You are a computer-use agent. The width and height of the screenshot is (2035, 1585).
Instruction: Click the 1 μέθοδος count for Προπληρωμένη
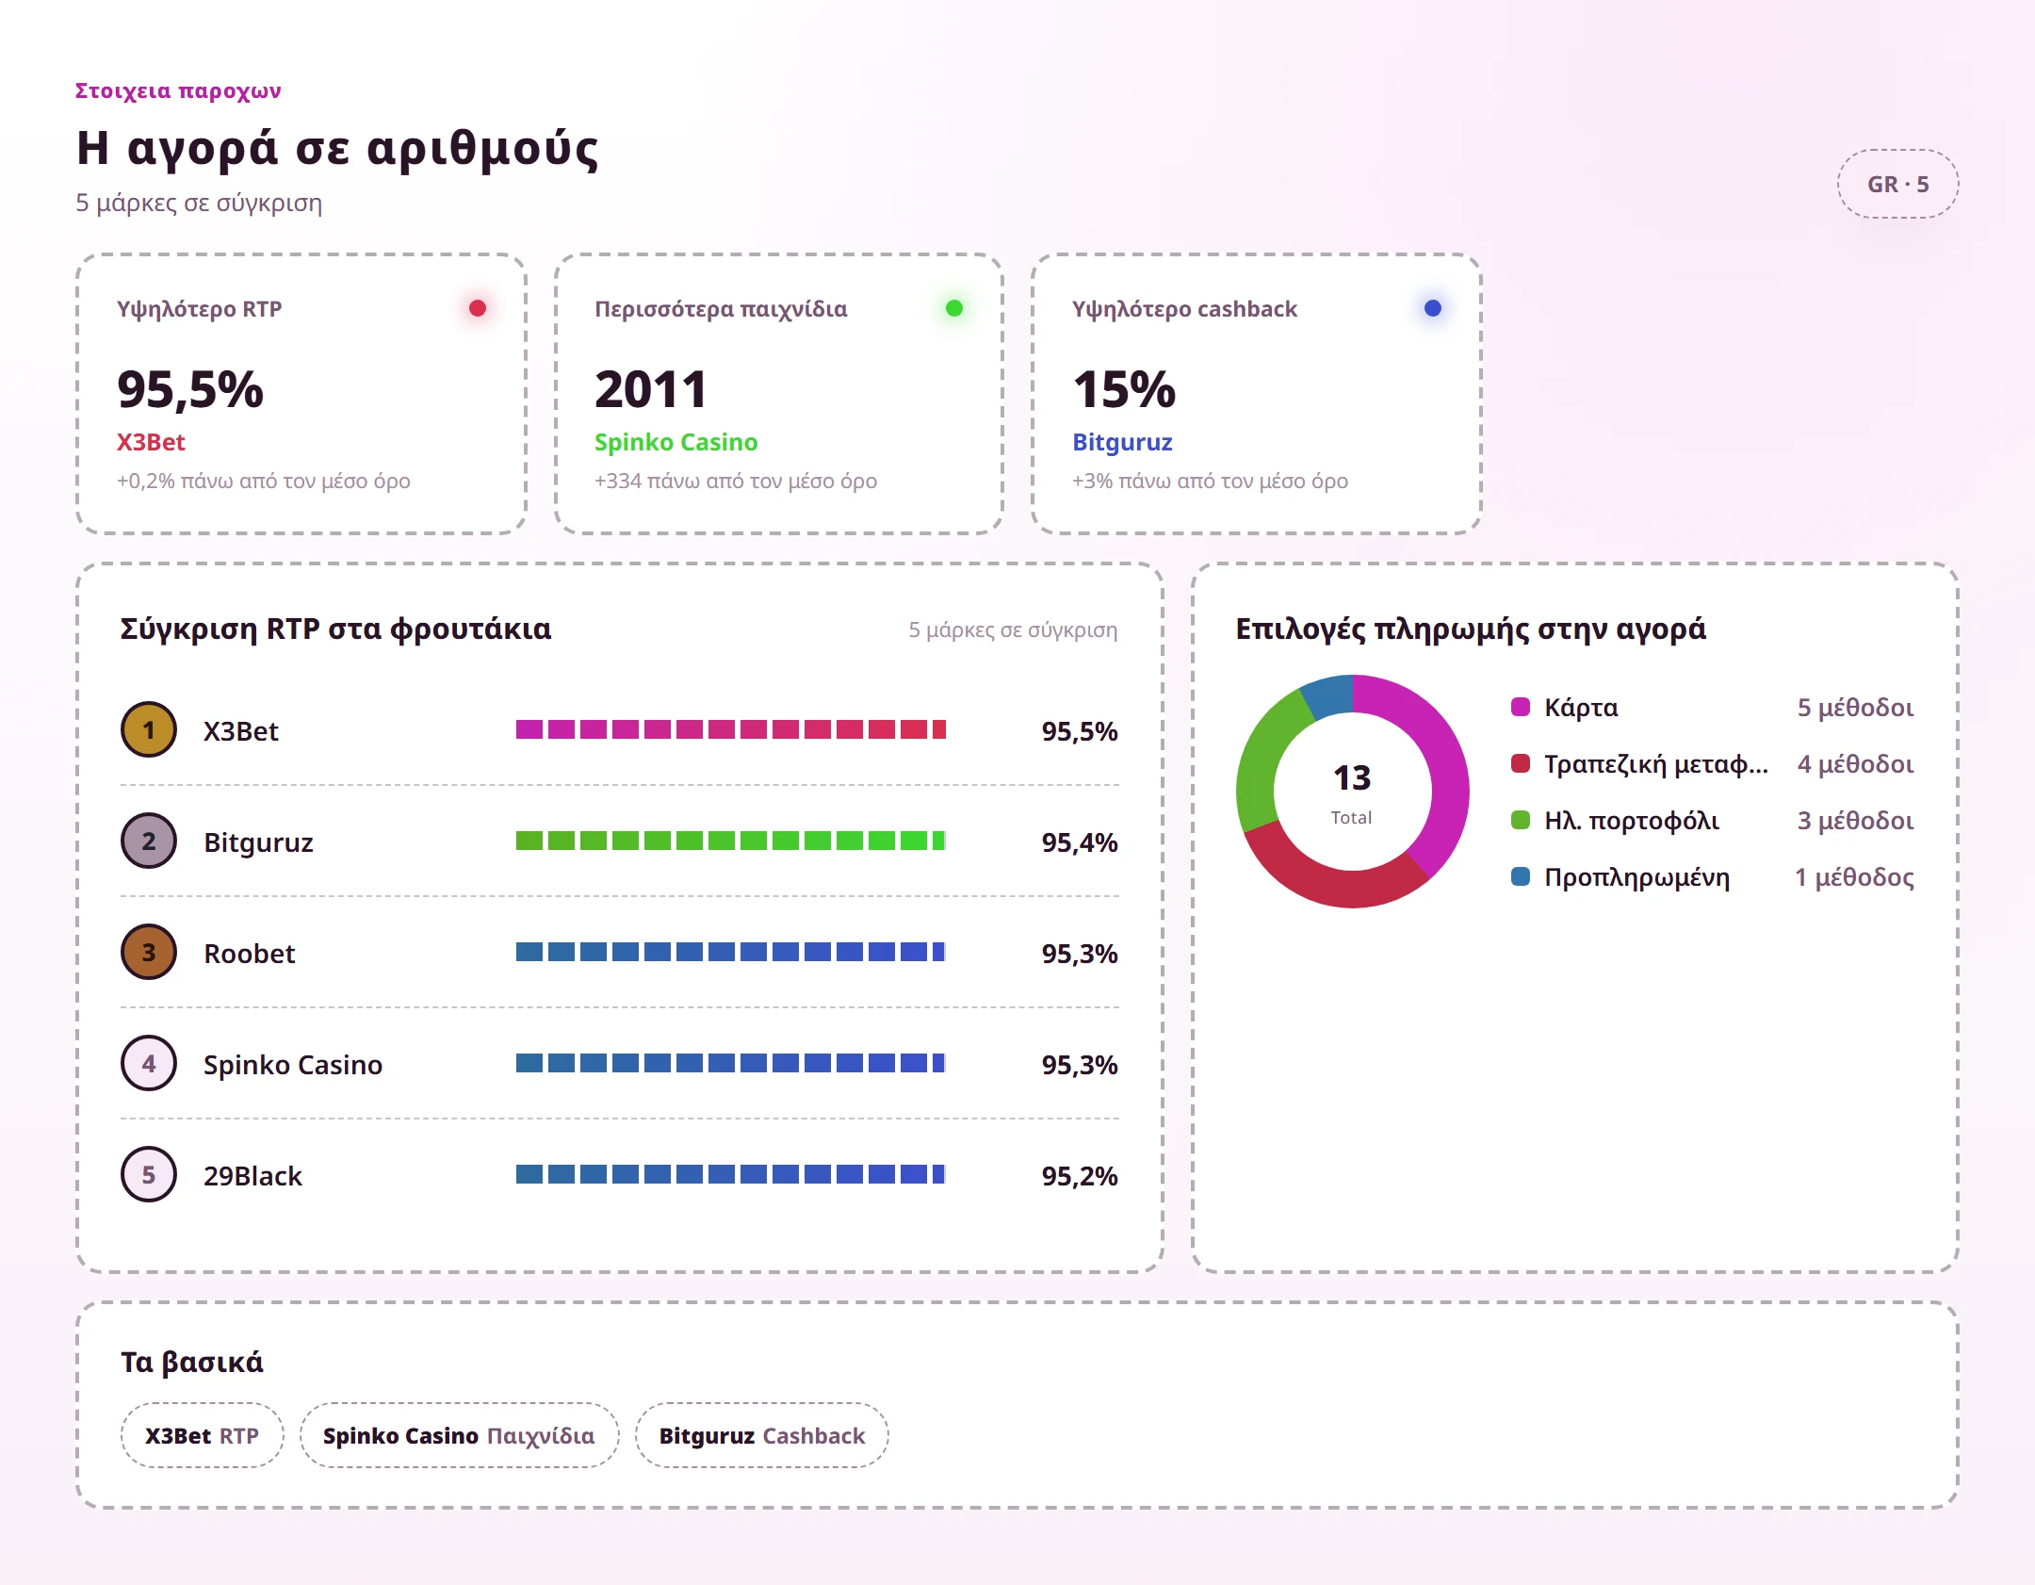pyautogui.click(x=1854, y=877)
